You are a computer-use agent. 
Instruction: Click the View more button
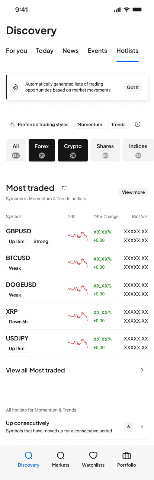point(134,192)
